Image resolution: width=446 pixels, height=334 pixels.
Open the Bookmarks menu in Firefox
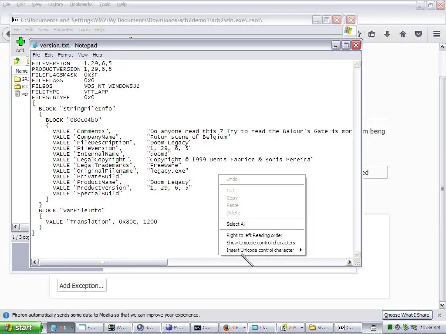(x=81, y=4)
